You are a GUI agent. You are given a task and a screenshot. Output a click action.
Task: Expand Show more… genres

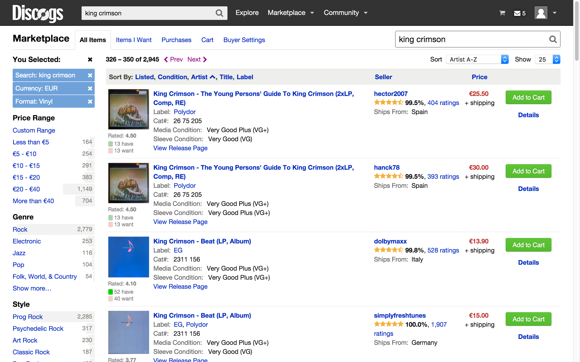[x=32, y=288]
